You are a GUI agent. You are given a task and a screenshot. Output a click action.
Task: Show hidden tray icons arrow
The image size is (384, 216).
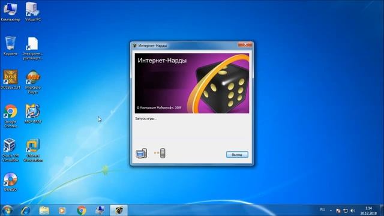[x=331, y=211]
